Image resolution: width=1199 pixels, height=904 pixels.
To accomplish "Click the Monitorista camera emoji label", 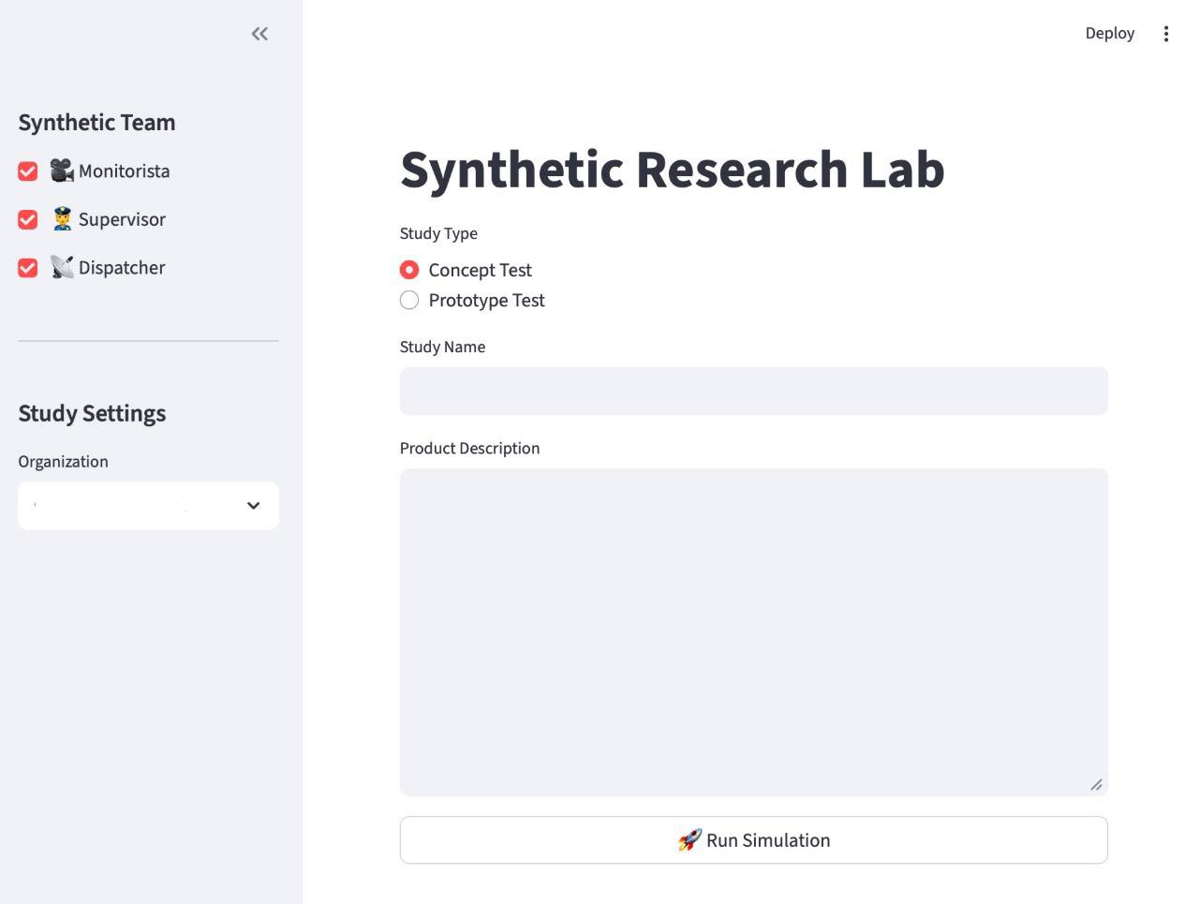I will click(x=110, y=170).
